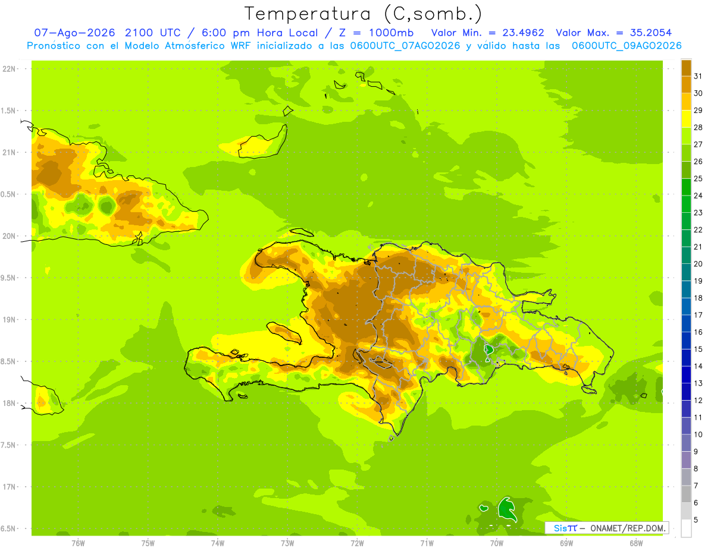Click the colorbar label '10'
The height and width of the screenshot is (551, 714).
[699, 434]
